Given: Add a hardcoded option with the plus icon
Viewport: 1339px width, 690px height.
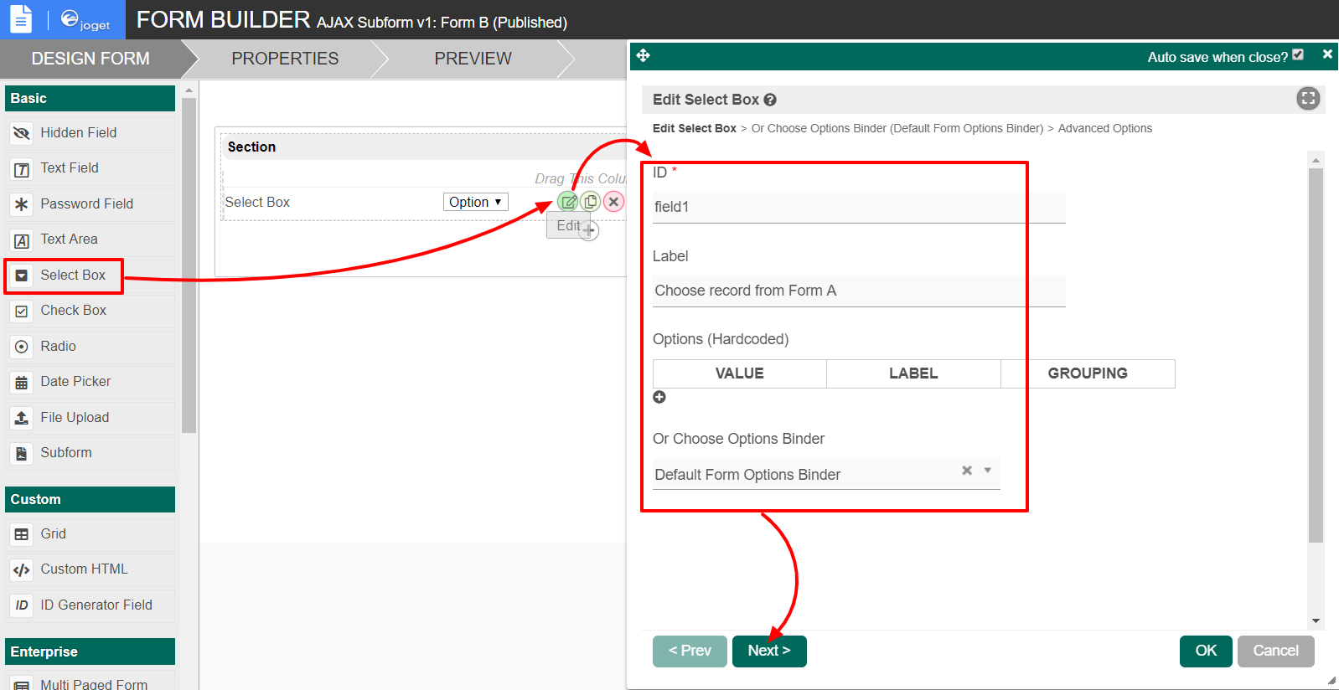Looking at the screenshot, I should point(659,397).
